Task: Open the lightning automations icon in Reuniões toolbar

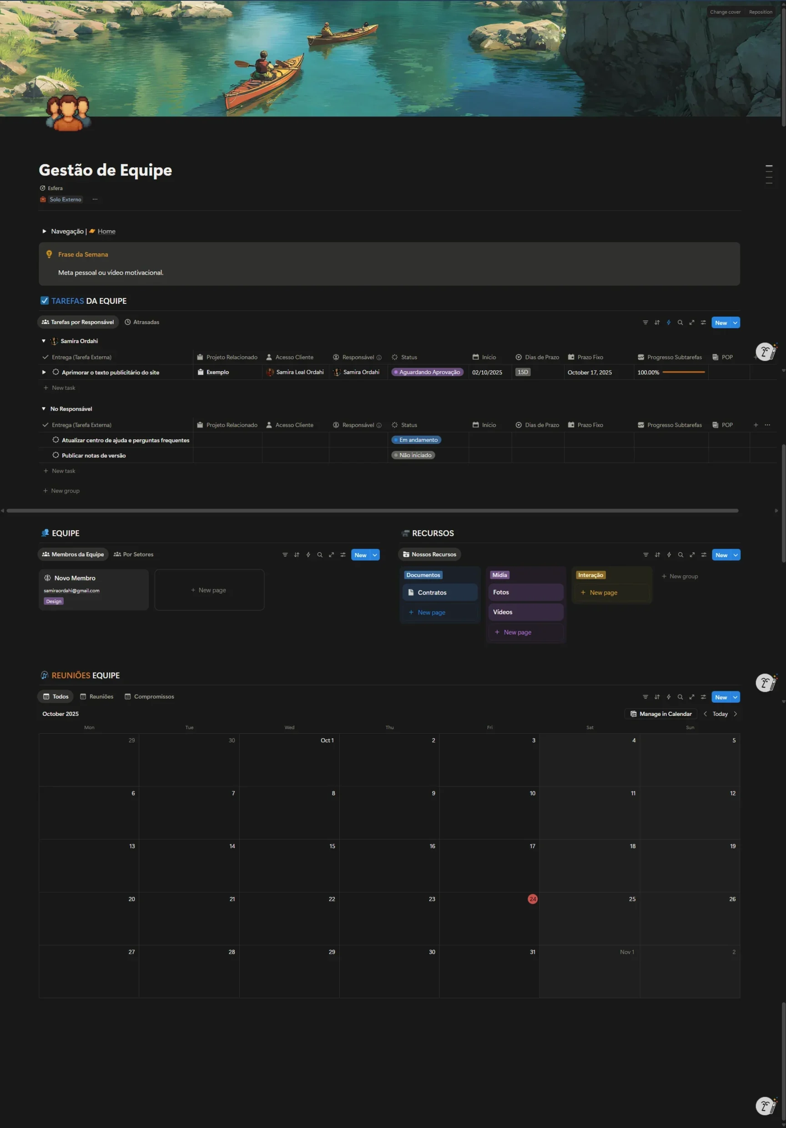Action: click(669, 697)
